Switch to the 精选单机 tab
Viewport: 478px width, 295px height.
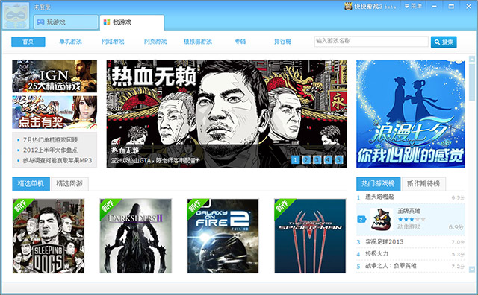[31, 184]
